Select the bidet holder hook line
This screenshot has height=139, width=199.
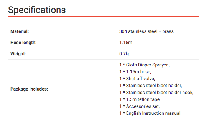click(156, 93)
